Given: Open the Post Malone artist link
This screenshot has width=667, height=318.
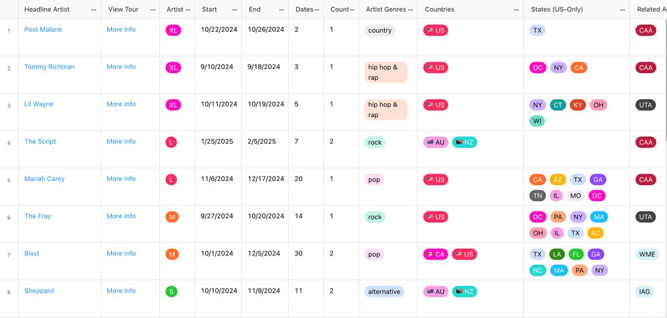Looking at the screenshot, I should (x=43, y=30).
